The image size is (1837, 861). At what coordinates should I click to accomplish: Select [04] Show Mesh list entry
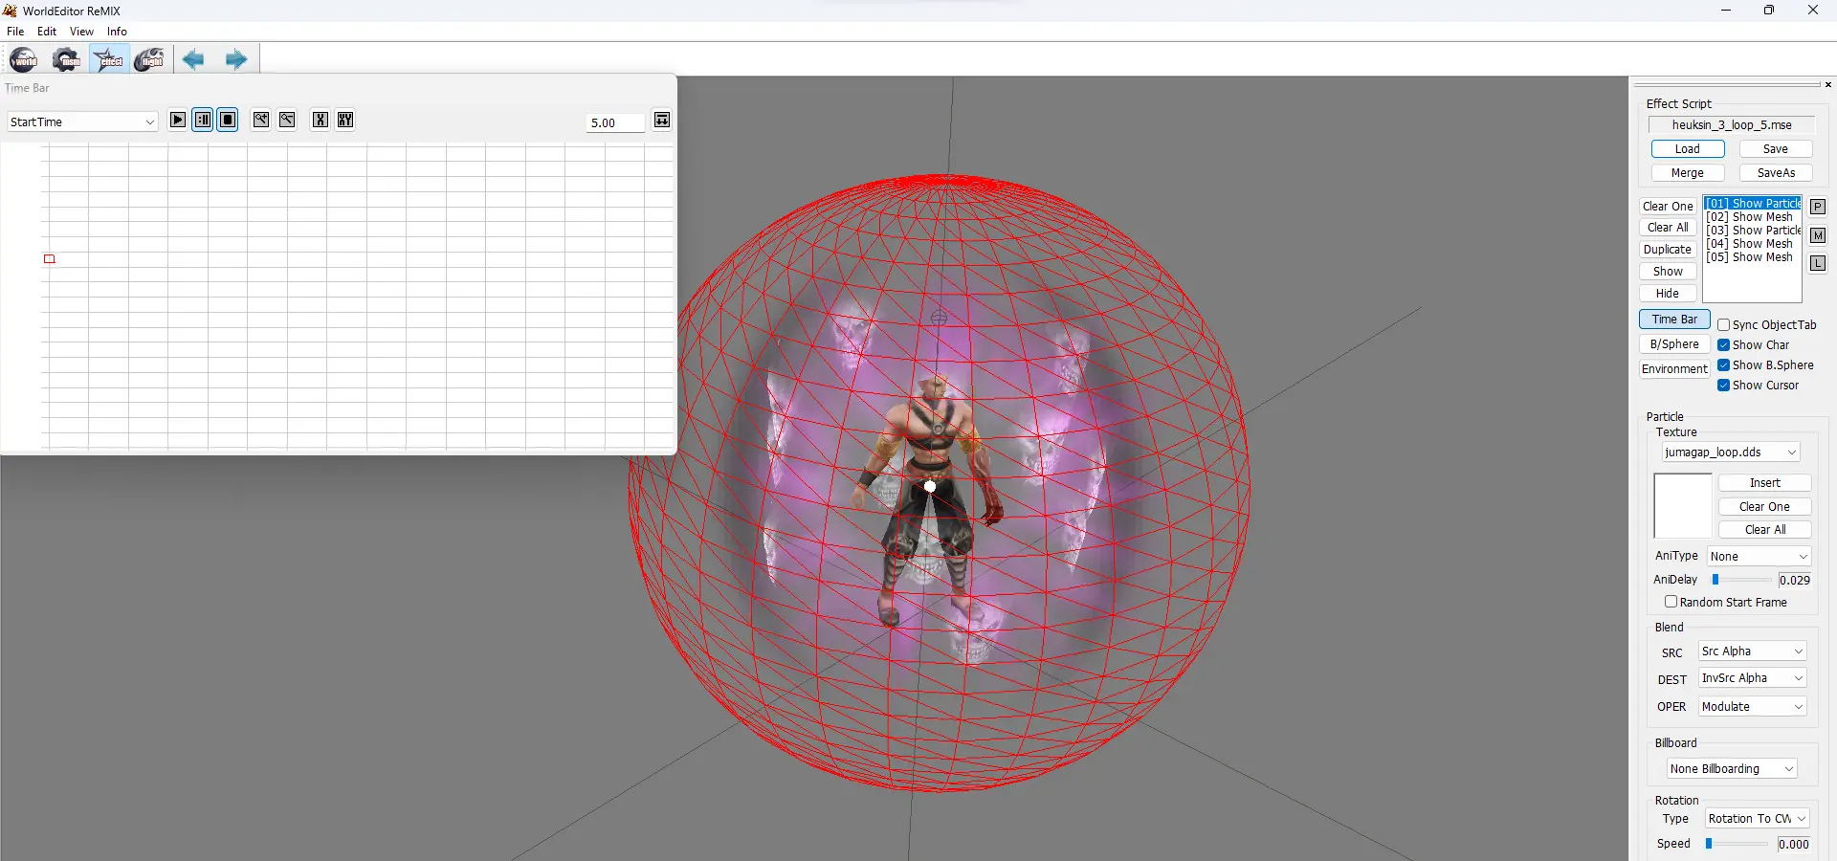(x=1753, y=244)
